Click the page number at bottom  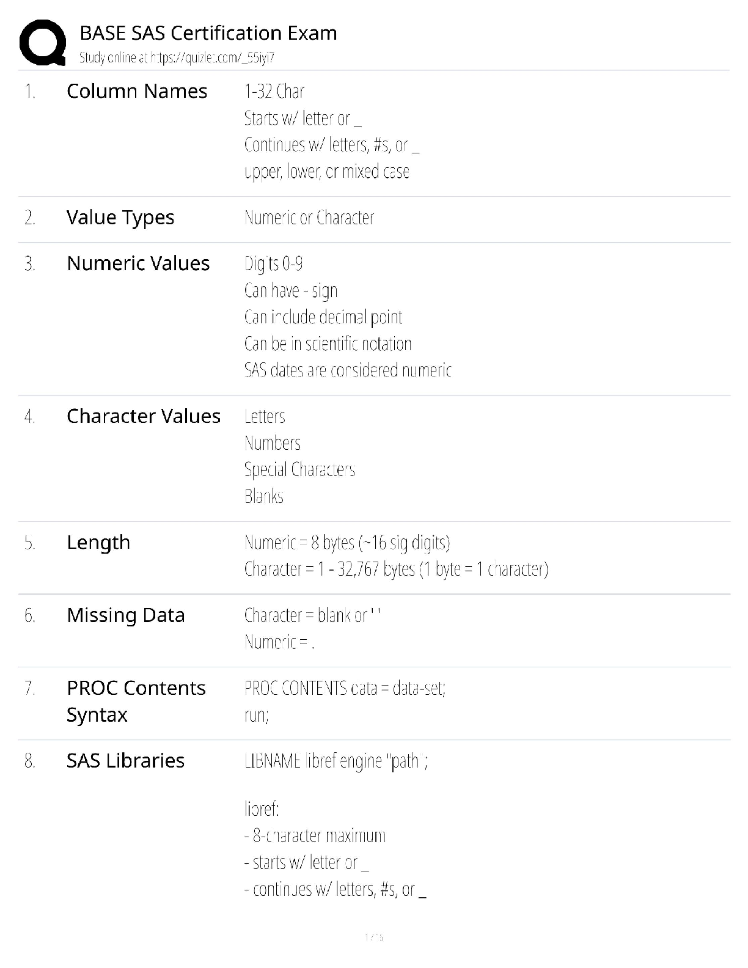[x=374, y=937]
